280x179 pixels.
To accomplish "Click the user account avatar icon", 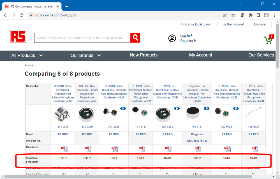I will click(x=172, y=38).
